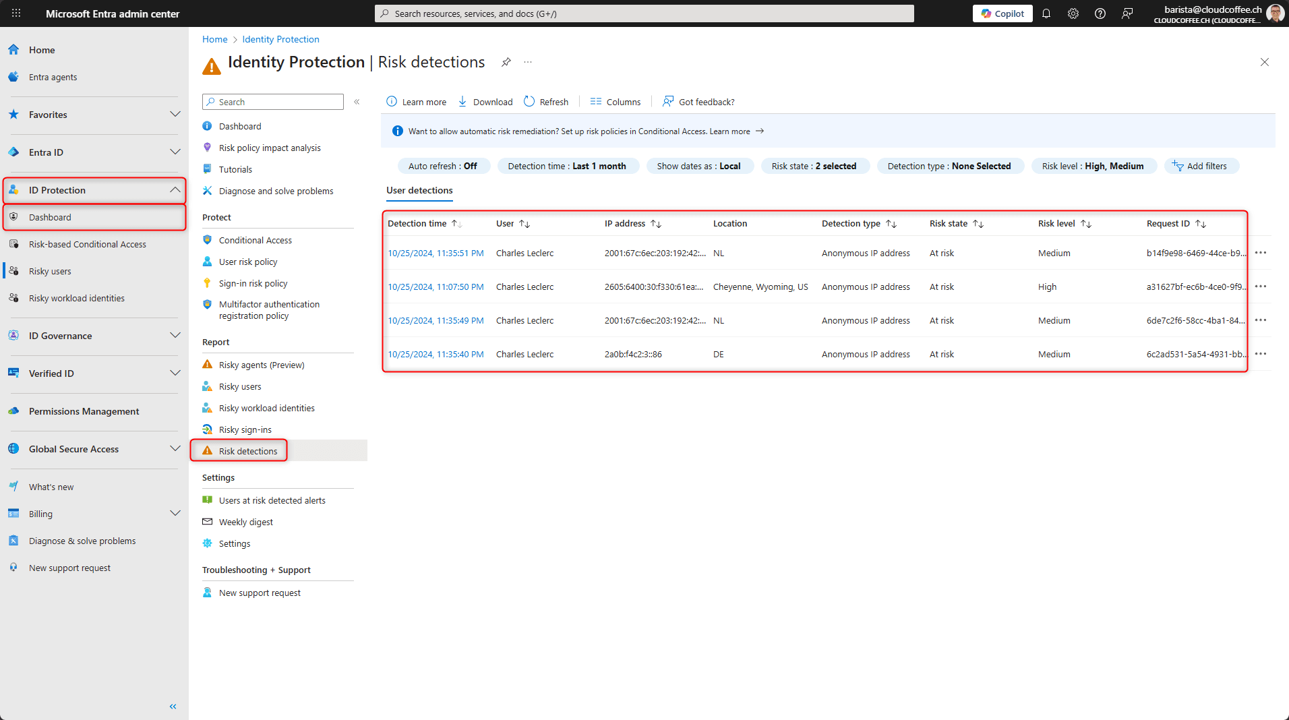Viewport: 1289px width, 720px height.
Task: Open the Help question mark icon
Action: [x=1100, y=13]
